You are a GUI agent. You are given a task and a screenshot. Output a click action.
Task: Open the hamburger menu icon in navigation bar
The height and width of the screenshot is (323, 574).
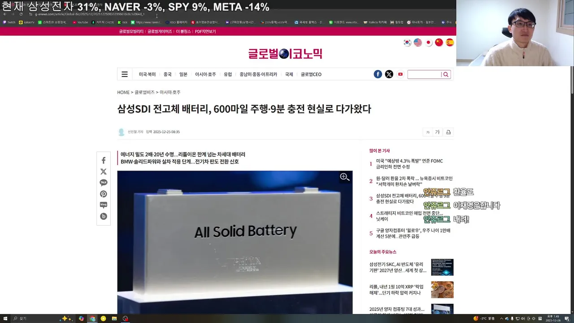[124, 74]
